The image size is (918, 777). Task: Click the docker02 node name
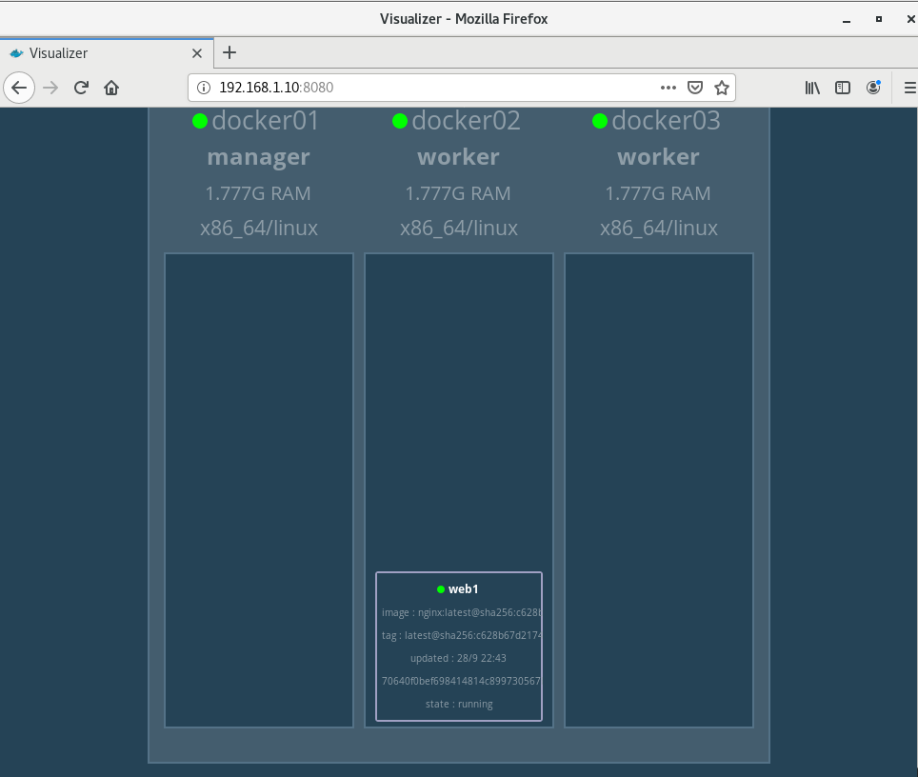pyautogui.click(x=466, y=121)
